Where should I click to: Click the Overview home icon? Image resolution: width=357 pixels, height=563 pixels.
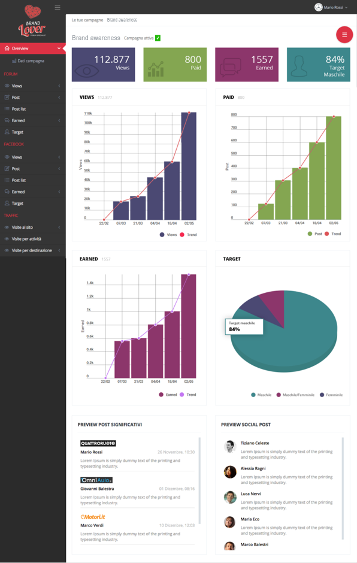(x=7, y=48)
